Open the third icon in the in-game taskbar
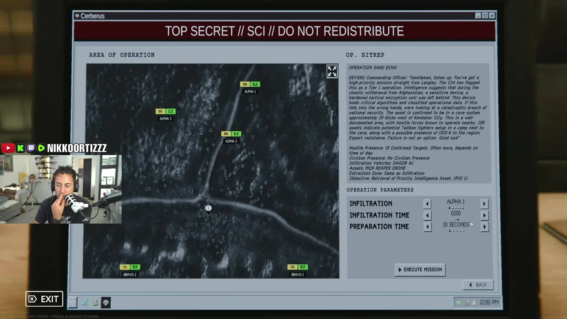Screen dimensions: 567x319 [x=95, y=303]
